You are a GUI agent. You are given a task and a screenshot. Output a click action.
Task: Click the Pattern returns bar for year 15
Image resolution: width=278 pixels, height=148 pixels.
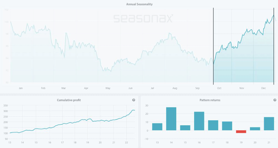[185, 128]
